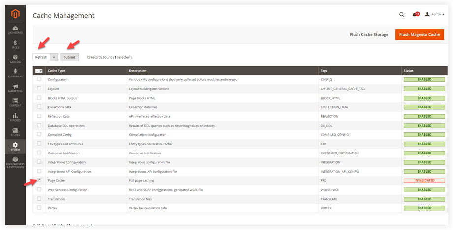The height and width of the screenshot is (230, 453).
Task: Check the Customer Notification checkbox
Action: [x=39, y=153]
